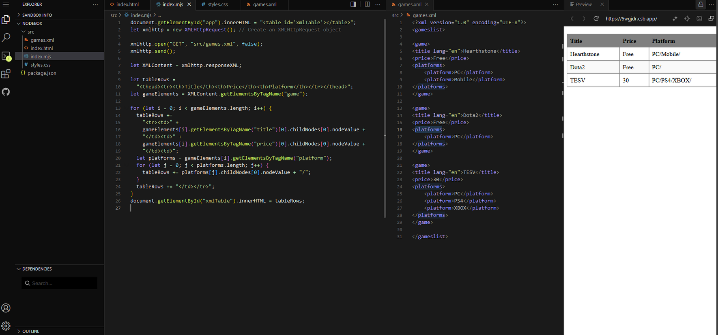Open the GitHub source control view

tap(6, 92)
